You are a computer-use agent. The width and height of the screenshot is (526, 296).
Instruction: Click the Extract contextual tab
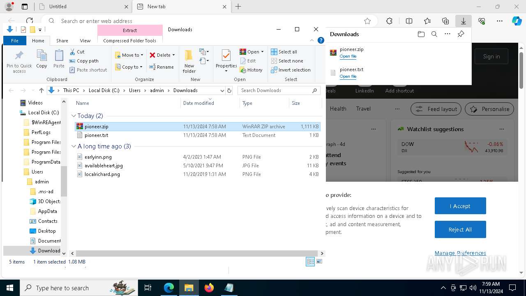click(x=130, y=30)
